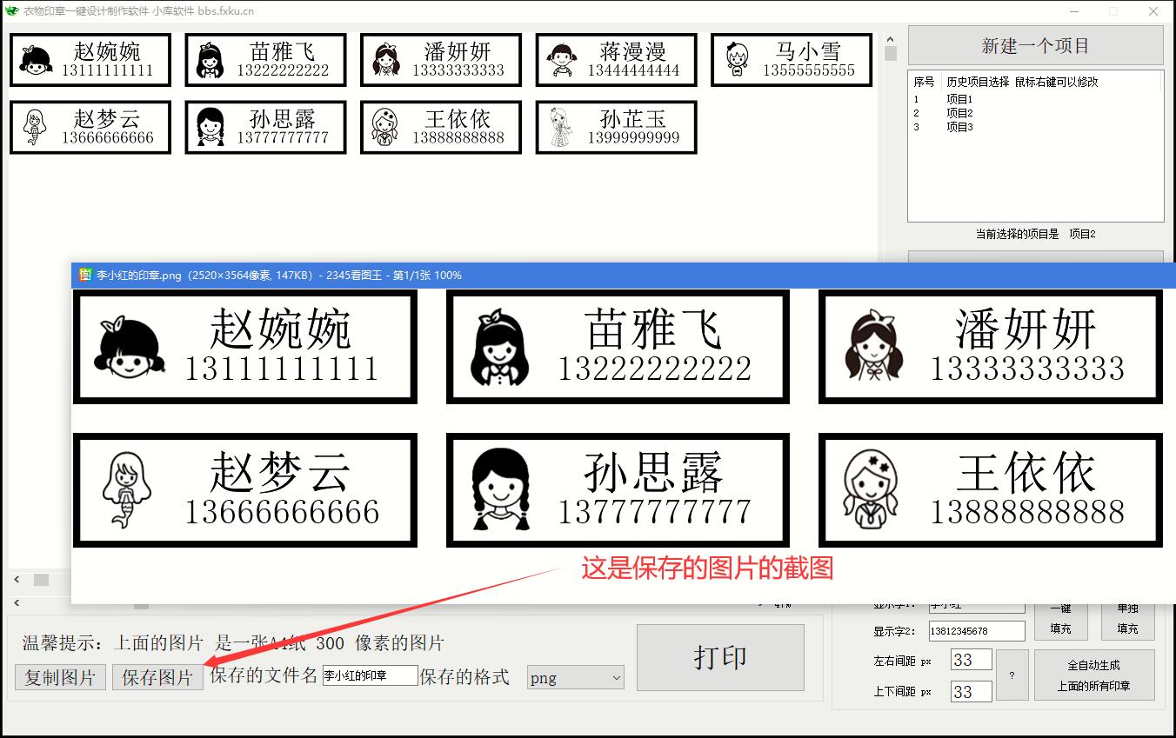1176x738 pixels.
Task: Click the 温馨提示 hint text
Action: click(233, 643)
